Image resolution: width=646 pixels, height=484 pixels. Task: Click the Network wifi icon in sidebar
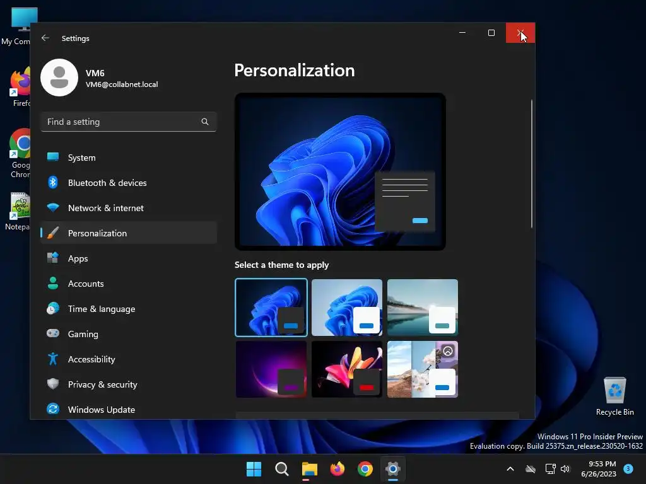coord(53,207)
